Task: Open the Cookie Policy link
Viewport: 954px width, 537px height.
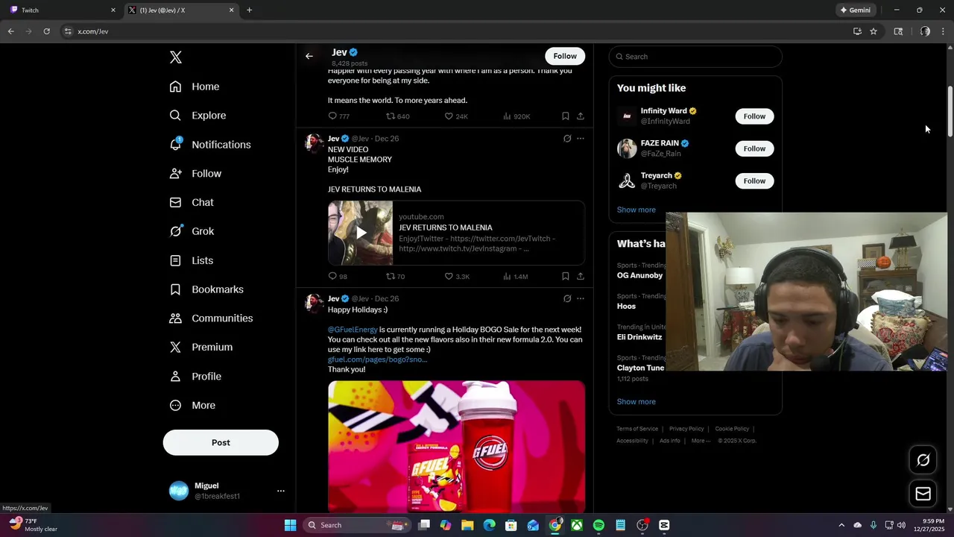Action: pyautogui.click(x=732, y=429)
